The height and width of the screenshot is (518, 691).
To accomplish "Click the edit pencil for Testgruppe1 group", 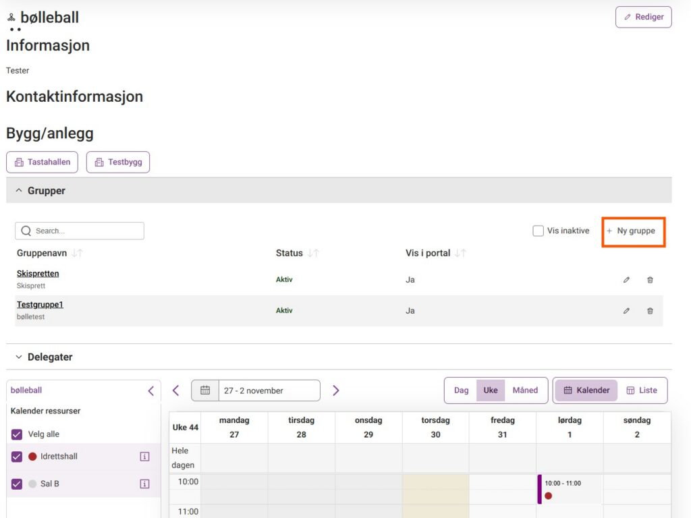I will [626, 311].
